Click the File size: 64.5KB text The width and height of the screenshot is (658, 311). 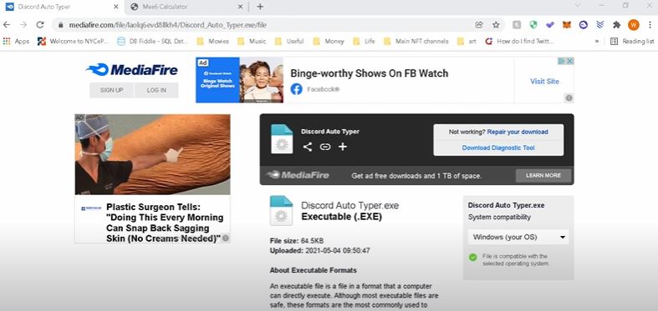point(297,241)
